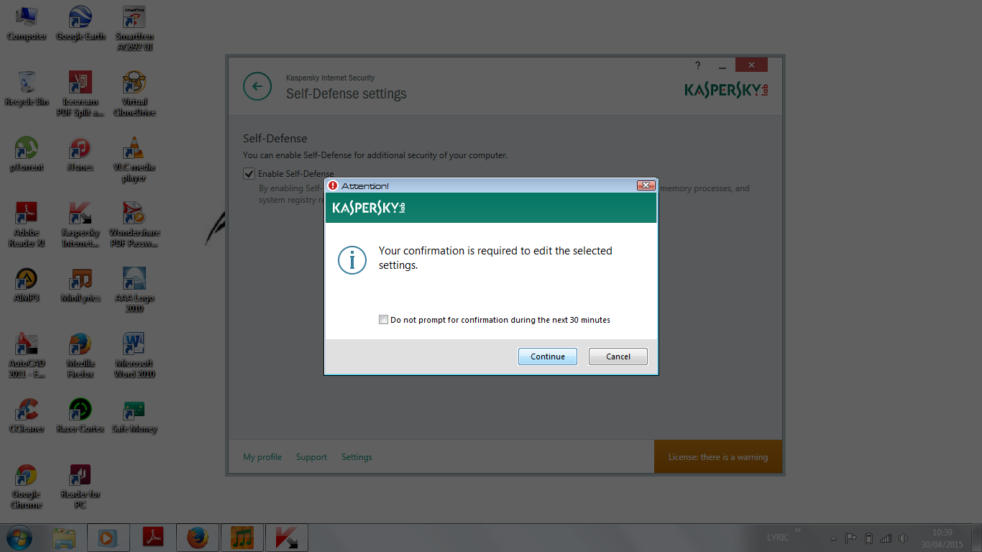
Task: Close the Attention dialog with red X
Action: pos(646,185)
